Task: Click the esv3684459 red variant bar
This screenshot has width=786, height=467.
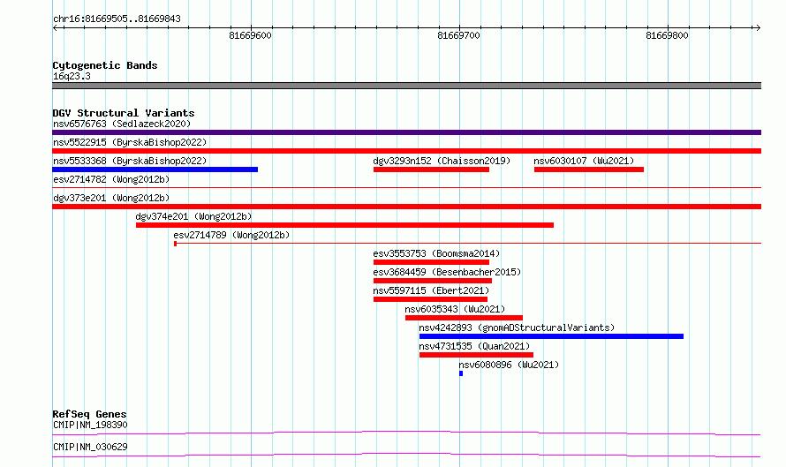Action: (x=433, y=281)
